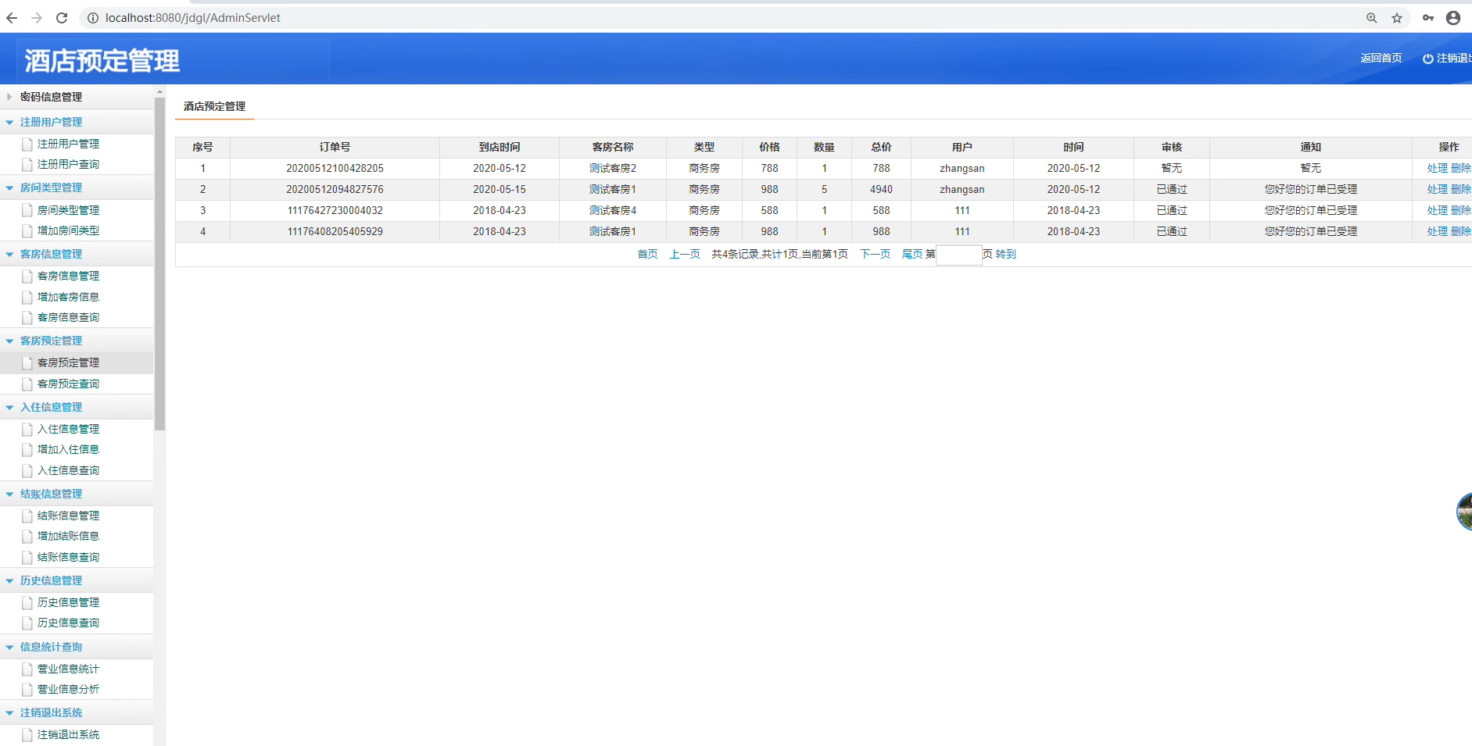Open browser zoom magnifier icon

pos(1372,18)
